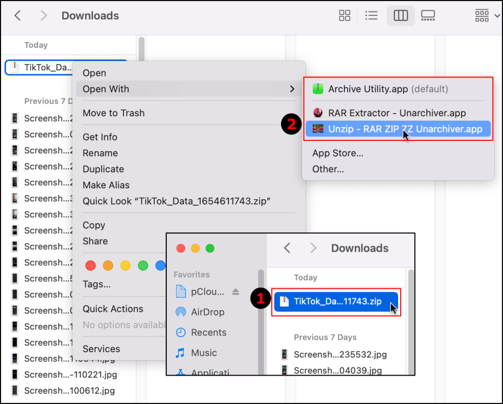Apply the red color tag
This screenshot has height=404, width=503.
tap(91, 266)
